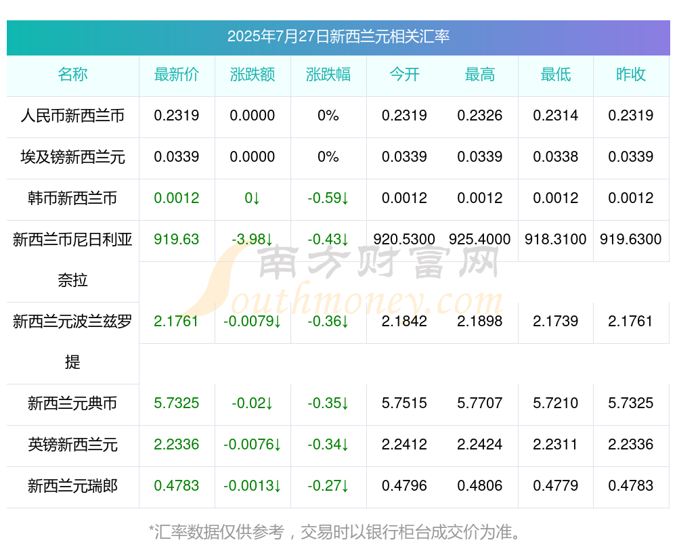The height and width of the screenshot is (553, 677).
Task: Click the 5.7707 highest value
Action: 480,403
